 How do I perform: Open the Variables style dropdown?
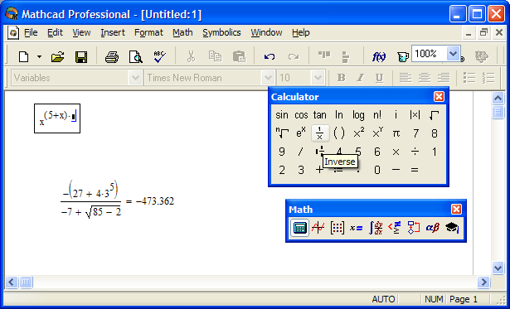click(x=134, y=78)
